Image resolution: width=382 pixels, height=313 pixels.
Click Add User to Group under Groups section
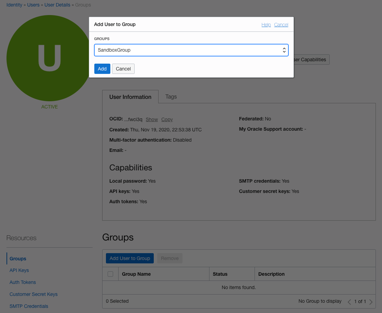tap(129, 258)
